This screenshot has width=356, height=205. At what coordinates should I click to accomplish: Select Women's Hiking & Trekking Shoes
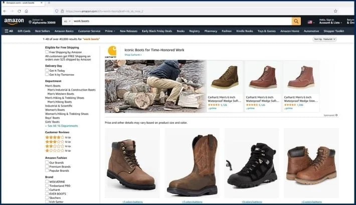pyautogui.click(x=67, y=114)
